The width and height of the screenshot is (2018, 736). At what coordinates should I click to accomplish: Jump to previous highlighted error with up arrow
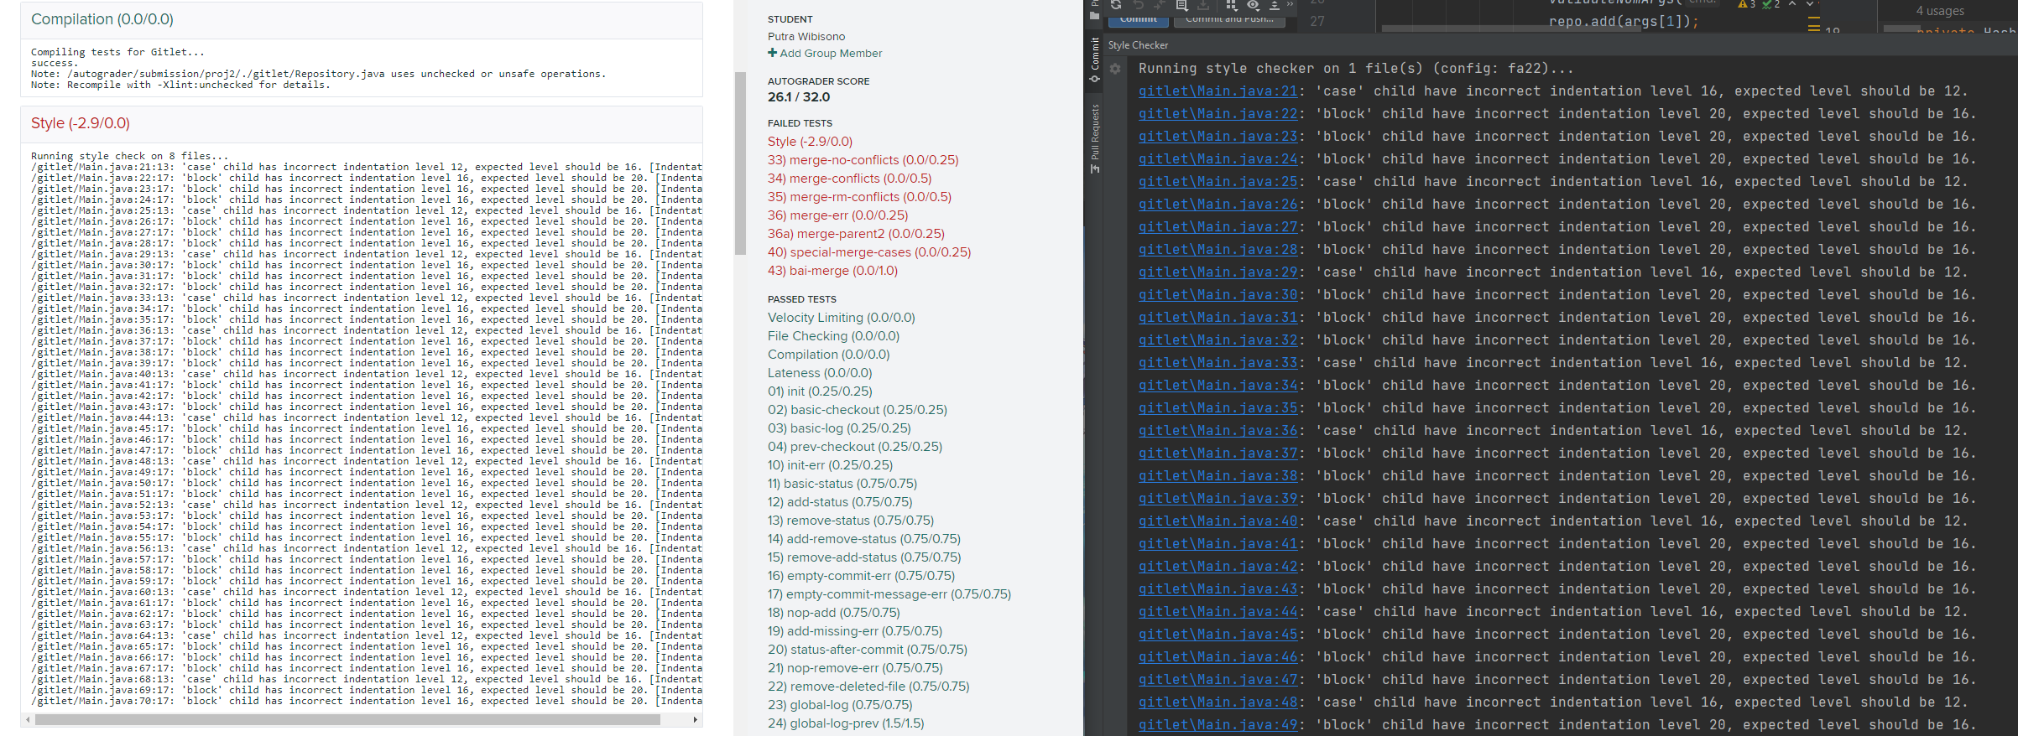[x=1792, y=4]
